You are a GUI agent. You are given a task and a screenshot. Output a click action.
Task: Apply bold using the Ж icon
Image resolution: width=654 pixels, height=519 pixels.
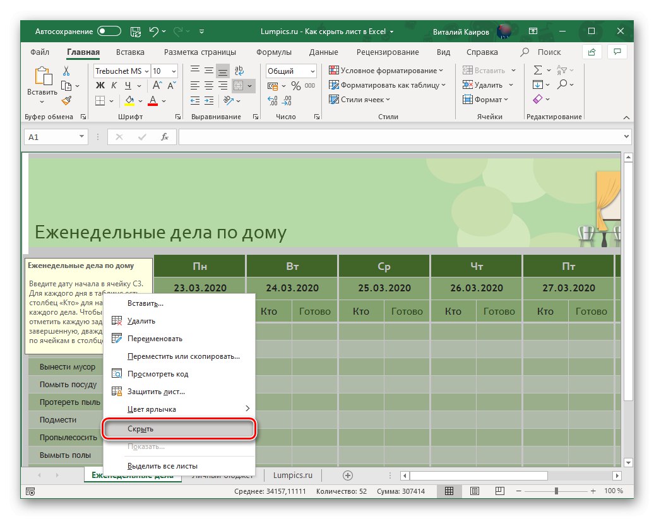click(x=100, y=85)
